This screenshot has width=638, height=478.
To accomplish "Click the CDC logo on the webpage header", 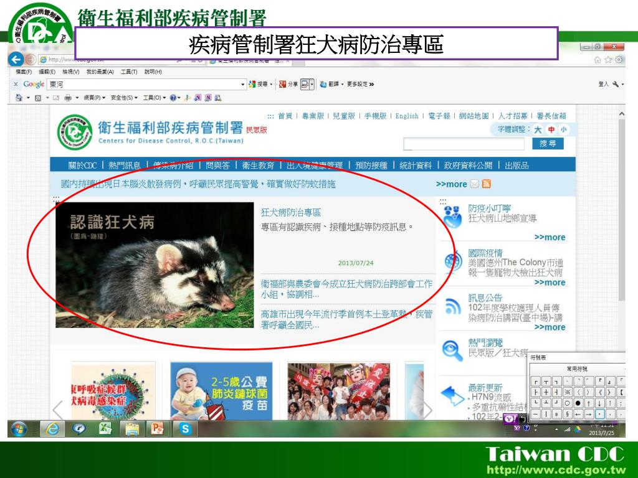I will coord(75,132).
